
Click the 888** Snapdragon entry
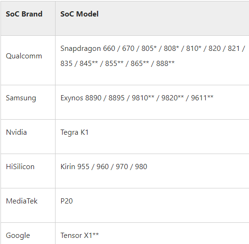click(x=165, y=63)
